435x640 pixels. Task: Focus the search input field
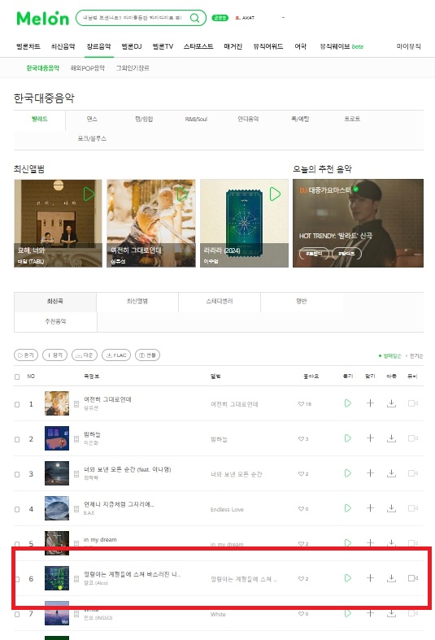[x=133, y=18]
